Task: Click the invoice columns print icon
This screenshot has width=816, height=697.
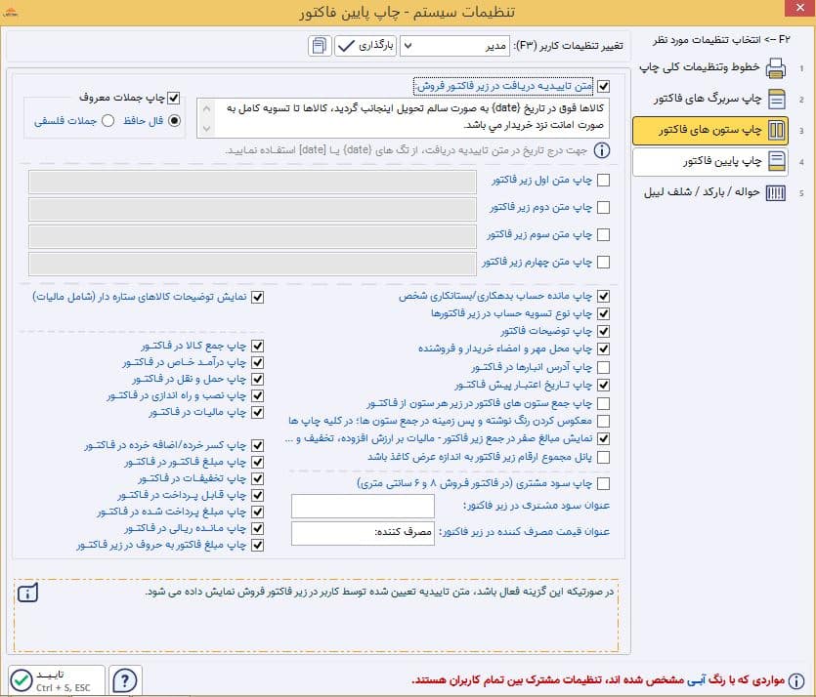Action: [776, 130]
